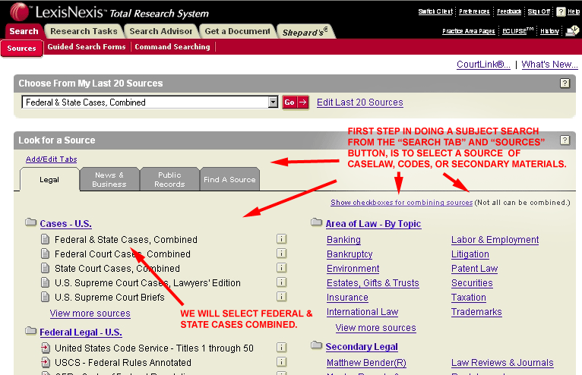Click the Secondary Legal folder icon
Screen dimensions: 582x375
click(316, 345)
